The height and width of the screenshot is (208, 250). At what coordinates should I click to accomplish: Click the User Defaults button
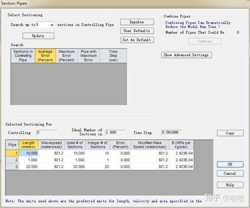137,31
